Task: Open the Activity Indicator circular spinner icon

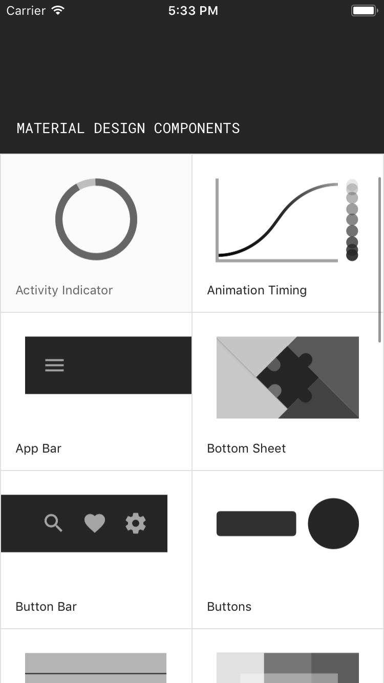Action: (x=96, y=219)
